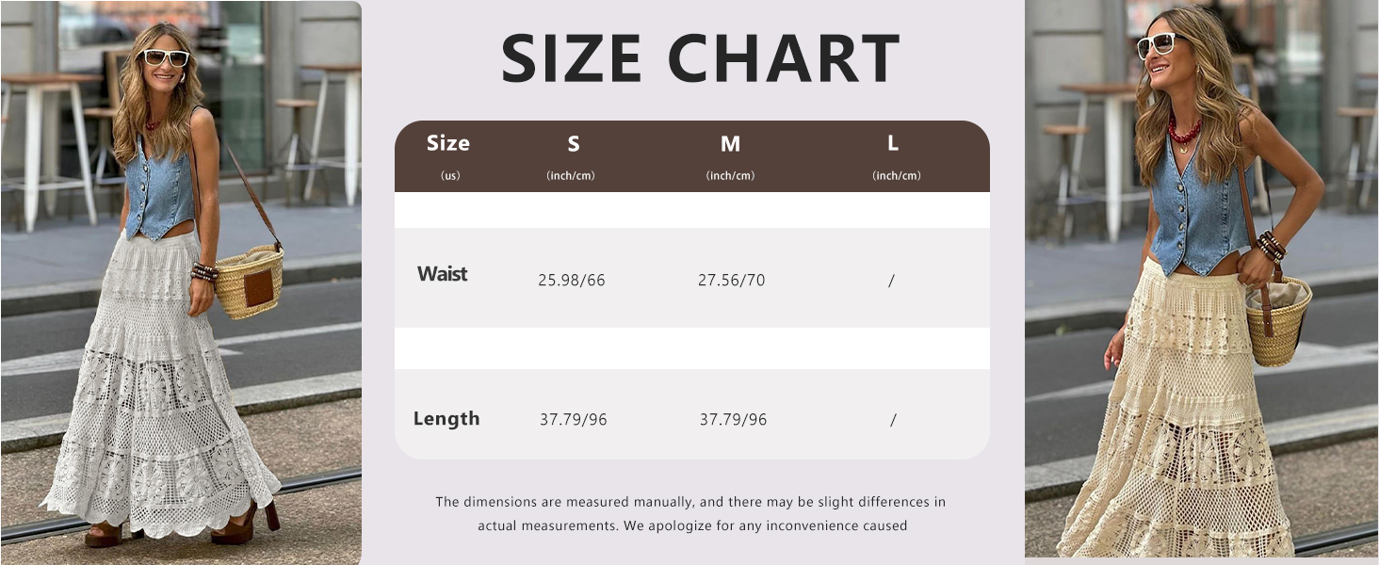Select the S size column header
The image size is (1379, 565).
(x=573, y=156)
